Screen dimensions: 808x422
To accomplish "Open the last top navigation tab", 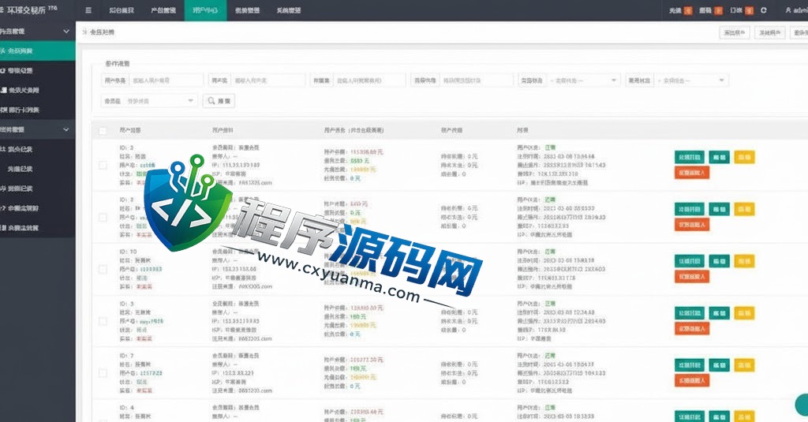I will click(289, 10).
